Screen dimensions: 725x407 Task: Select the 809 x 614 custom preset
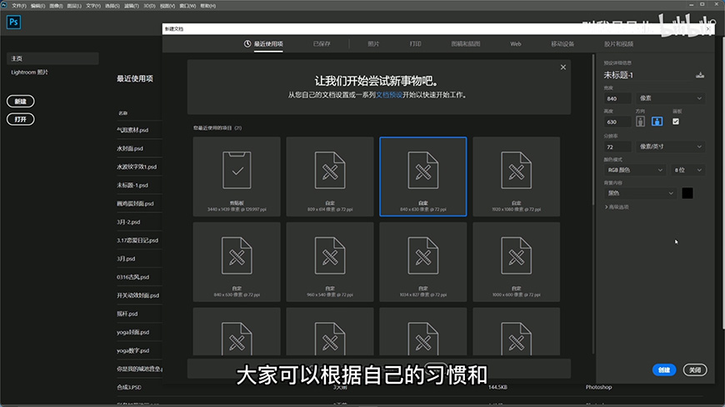pos(330,176)
